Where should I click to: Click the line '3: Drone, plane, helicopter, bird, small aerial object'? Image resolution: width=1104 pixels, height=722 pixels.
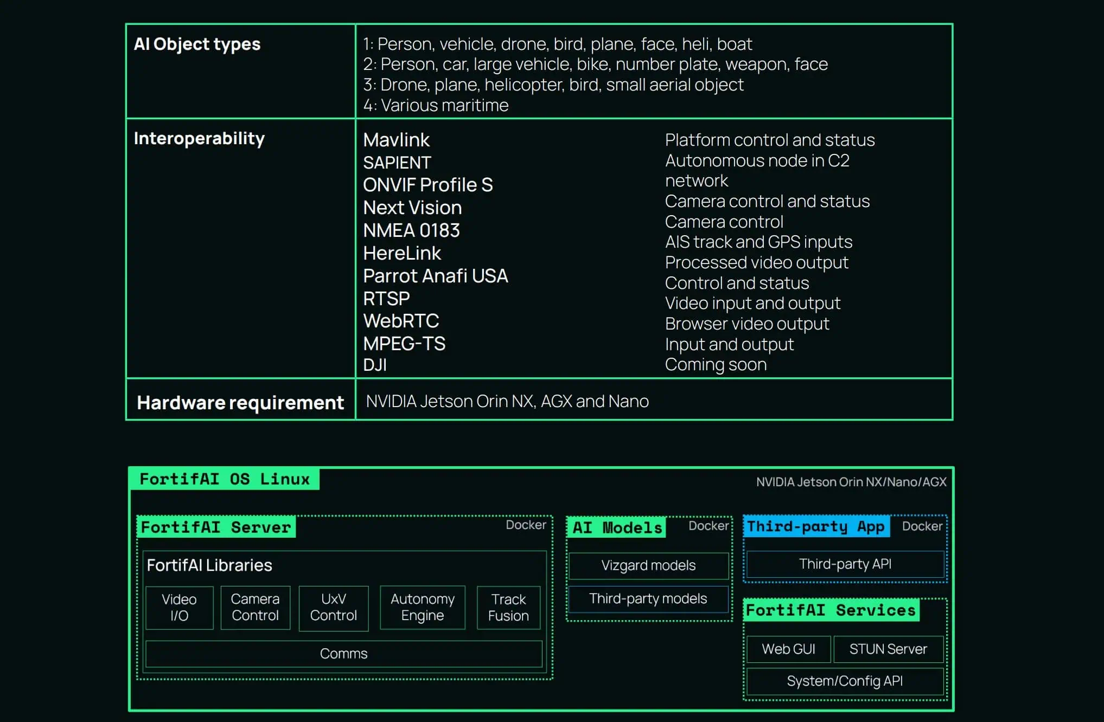click(553, 85)
